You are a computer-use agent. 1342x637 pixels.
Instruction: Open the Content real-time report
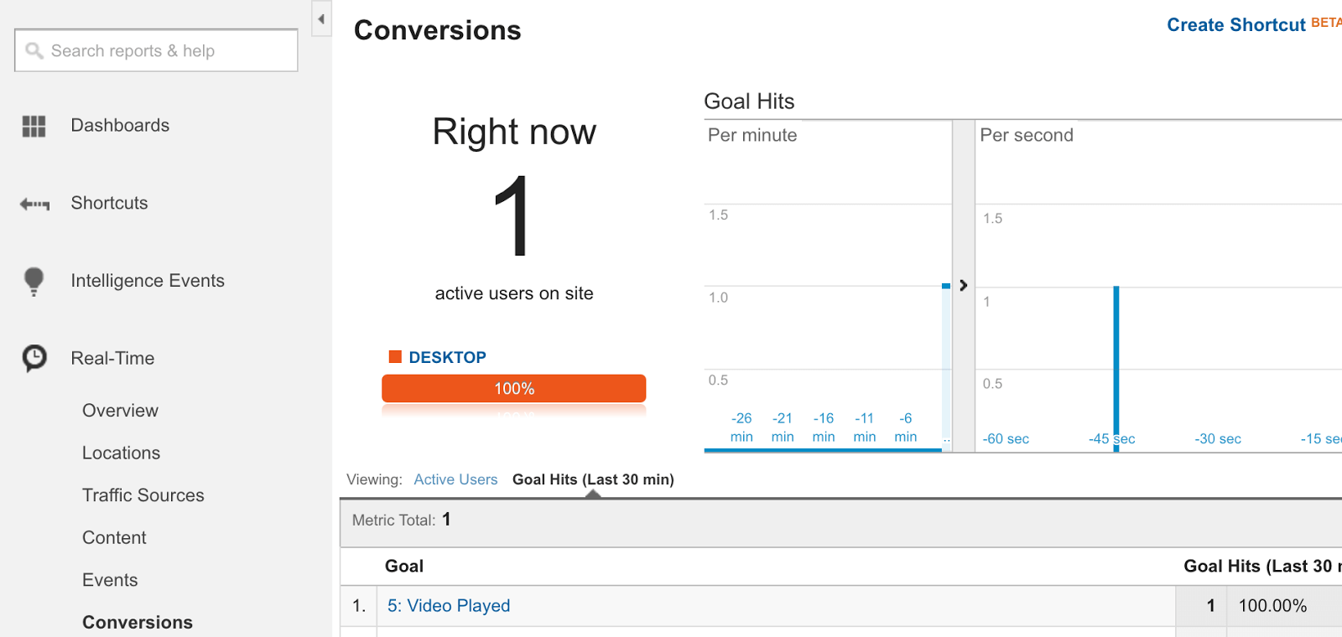pyautogui.click(x=114, y=538)
